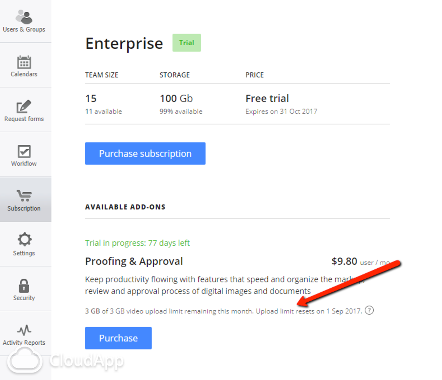Open the Settings gear icon
442x380 pixels.
tap(24, 240)
